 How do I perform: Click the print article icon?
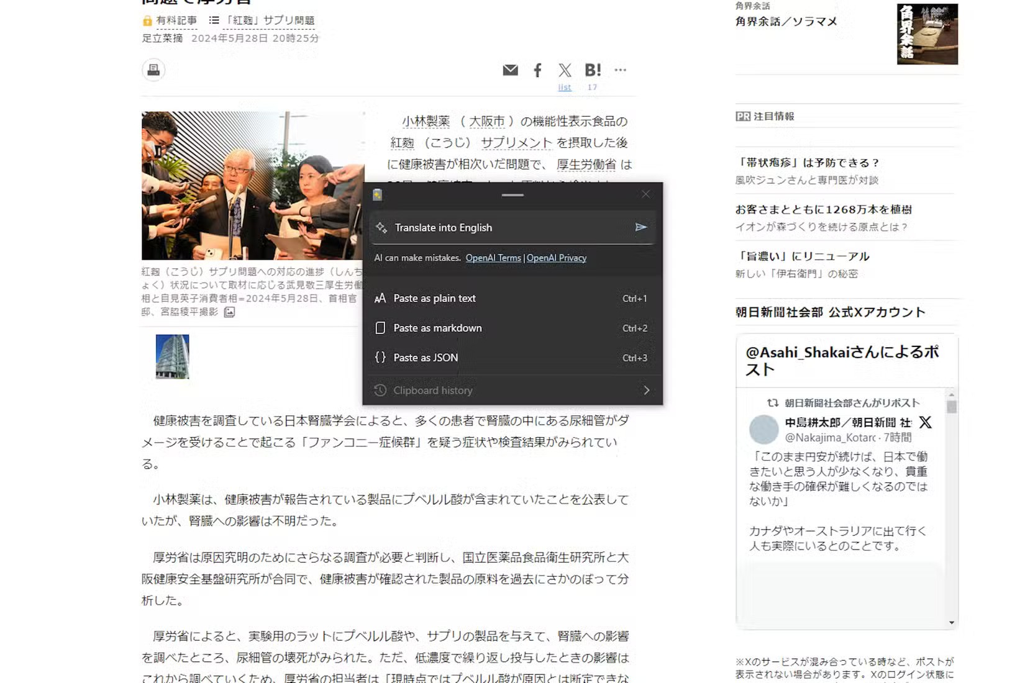pos(153,70)
